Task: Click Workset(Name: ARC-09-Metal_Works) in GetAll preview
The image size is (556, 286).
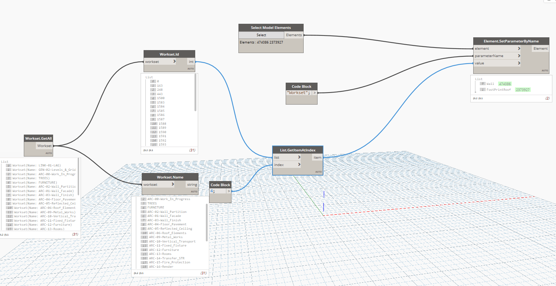Action: [45, 212]
